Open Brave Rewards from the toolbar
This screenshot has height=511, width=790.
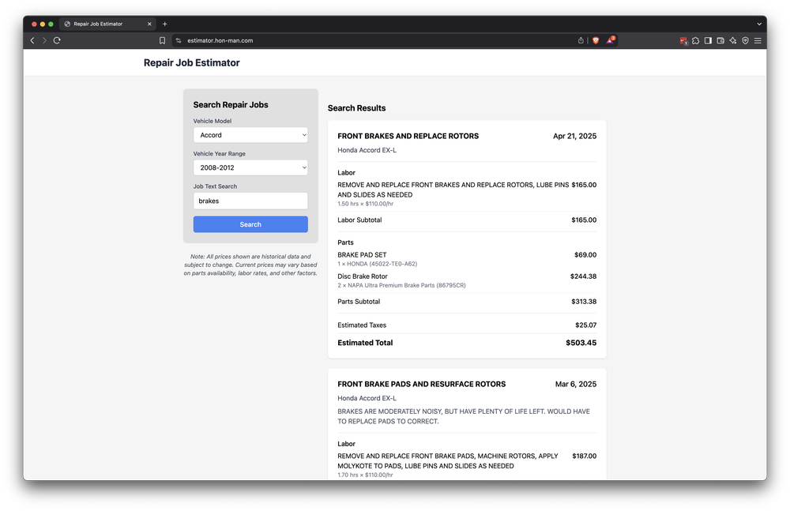click(610, 40)
